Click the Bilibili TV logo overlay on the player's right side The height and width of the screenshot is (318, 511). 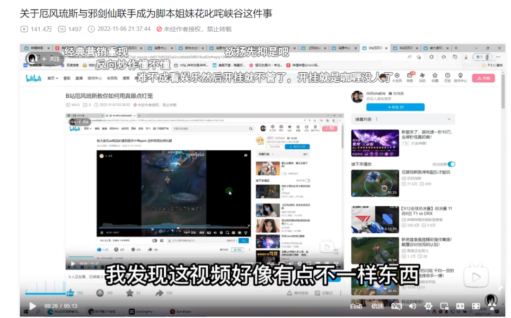click(x=476, y=277)
